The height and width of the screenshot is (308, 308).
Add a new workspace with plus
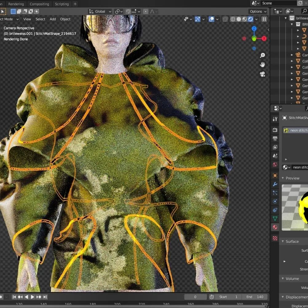coord(75,4)
